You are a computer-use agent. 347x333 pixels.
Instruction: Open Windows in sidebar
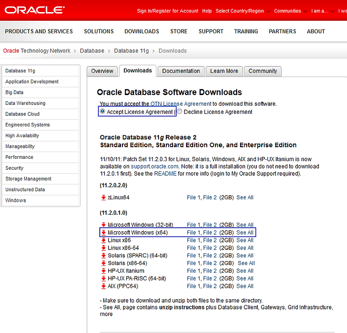point(40,200)
